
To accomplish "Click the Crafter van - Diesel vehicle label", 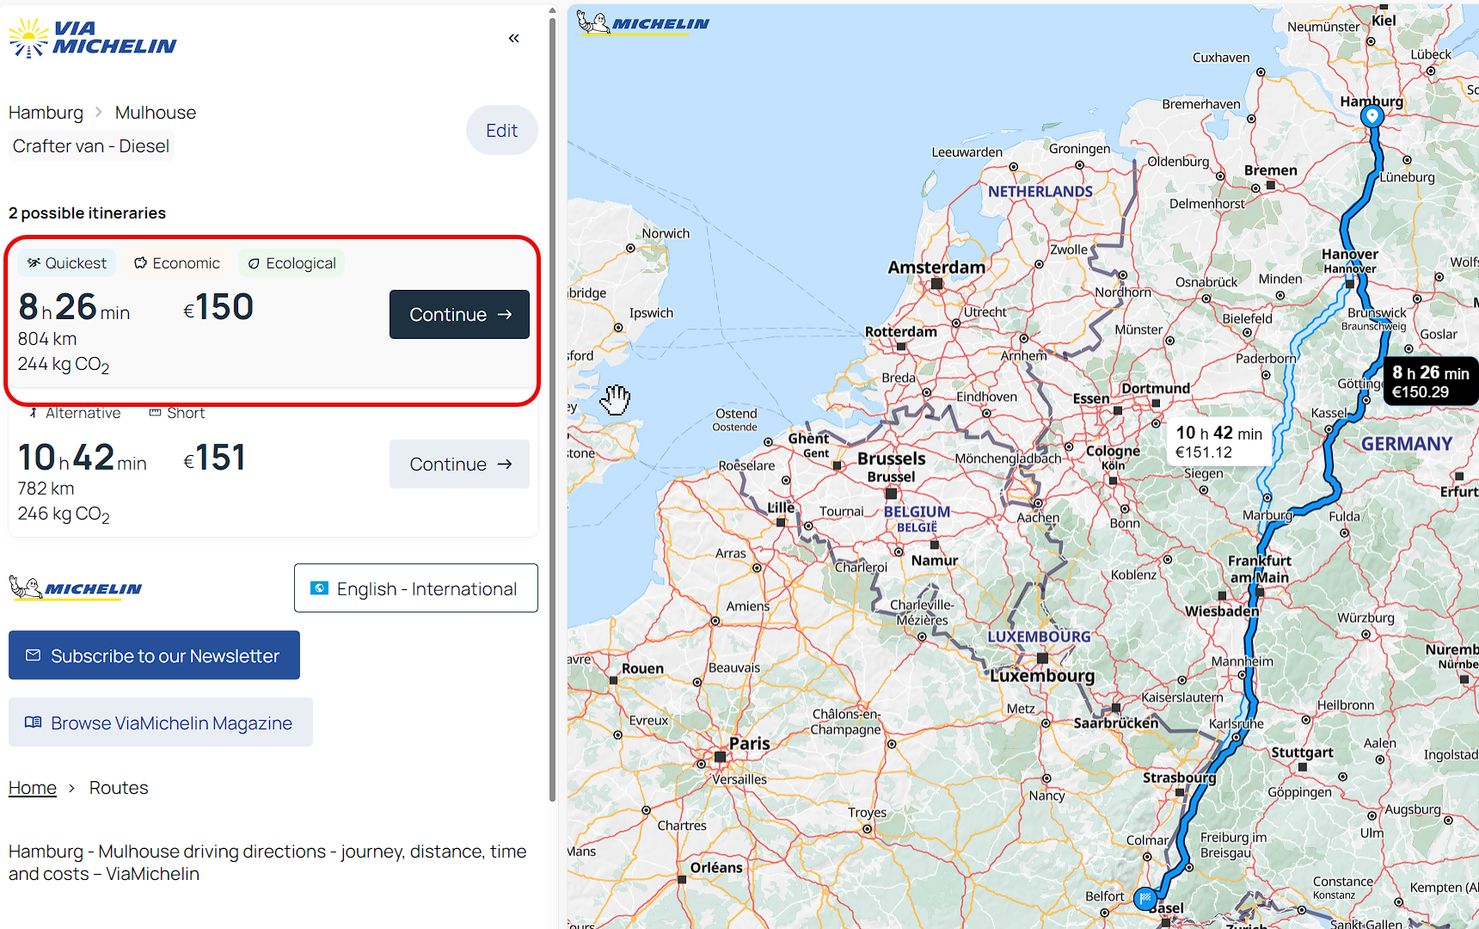I will [91, 146].
